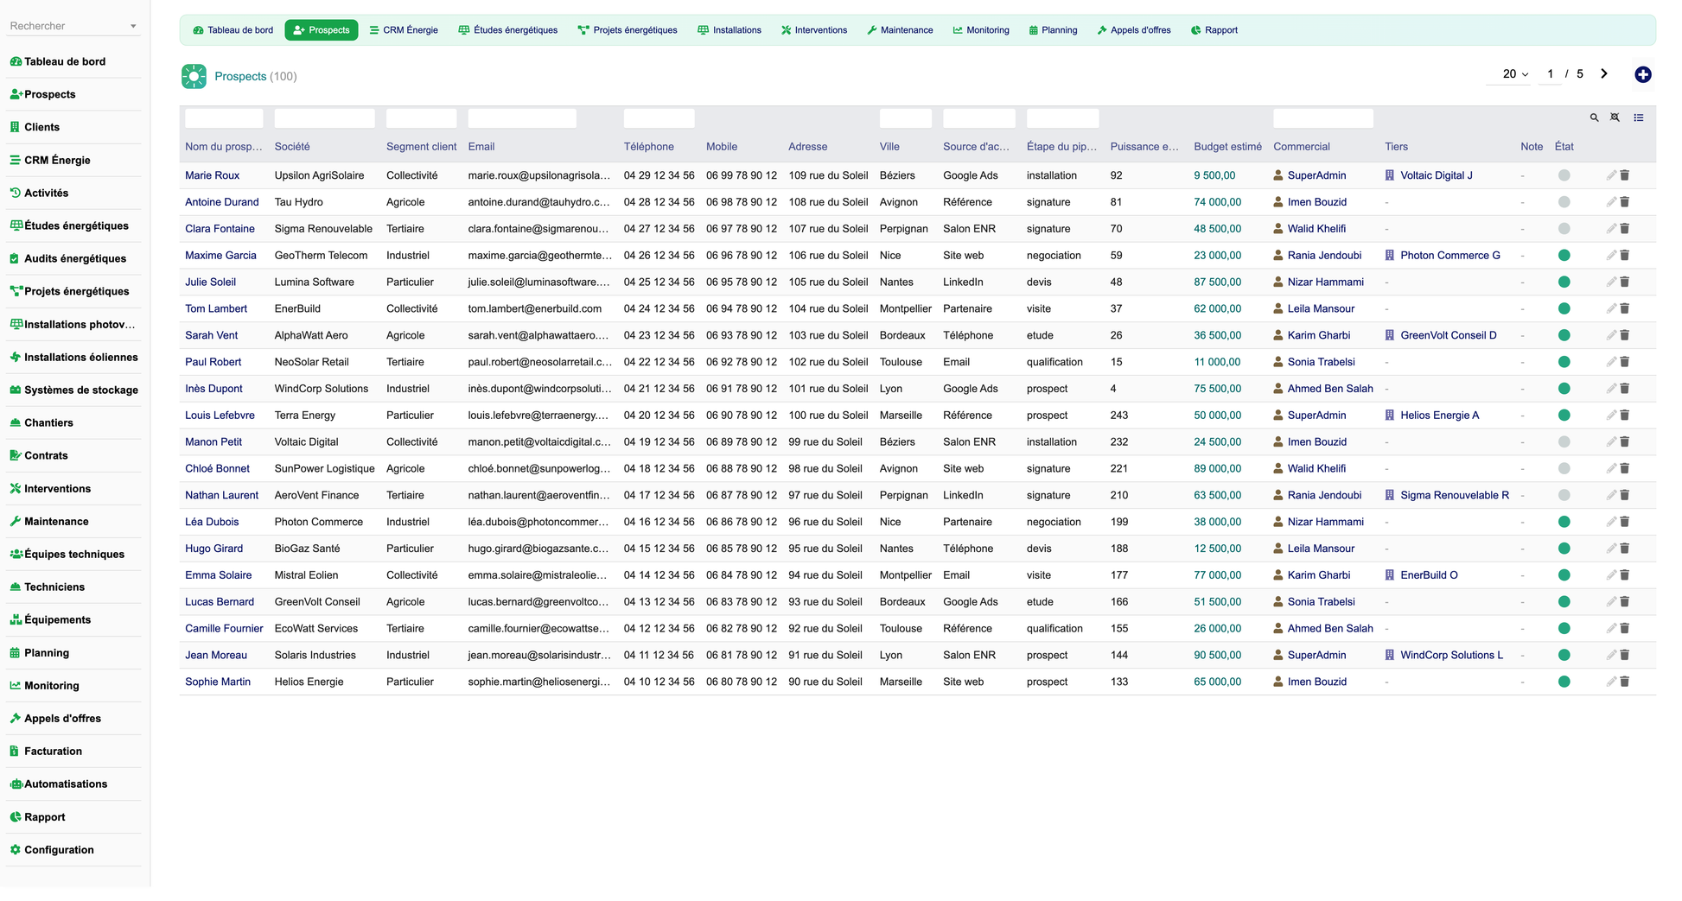Open Équipes techniques in the sidebar

pyautogui.click(x=73, y=555)
